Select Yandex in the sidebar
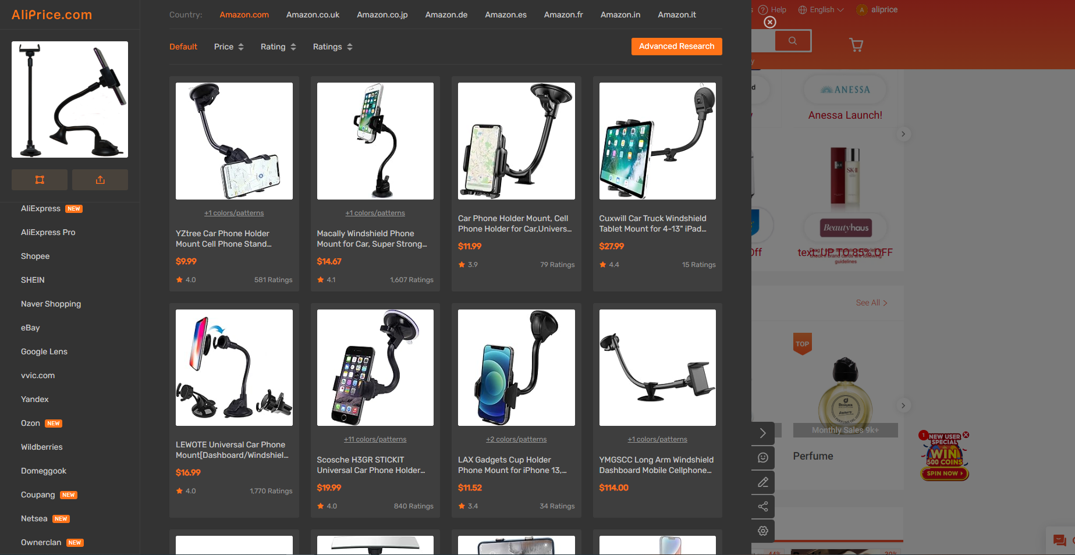This screenshot has width=1075, height=555. click(x=35, y=399)
